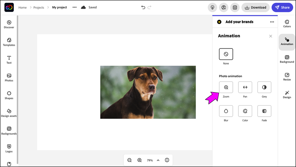Close the Animation panel

tap(270, 36)
